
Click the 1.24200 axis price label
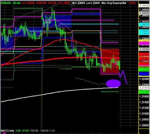click(144, 21)
